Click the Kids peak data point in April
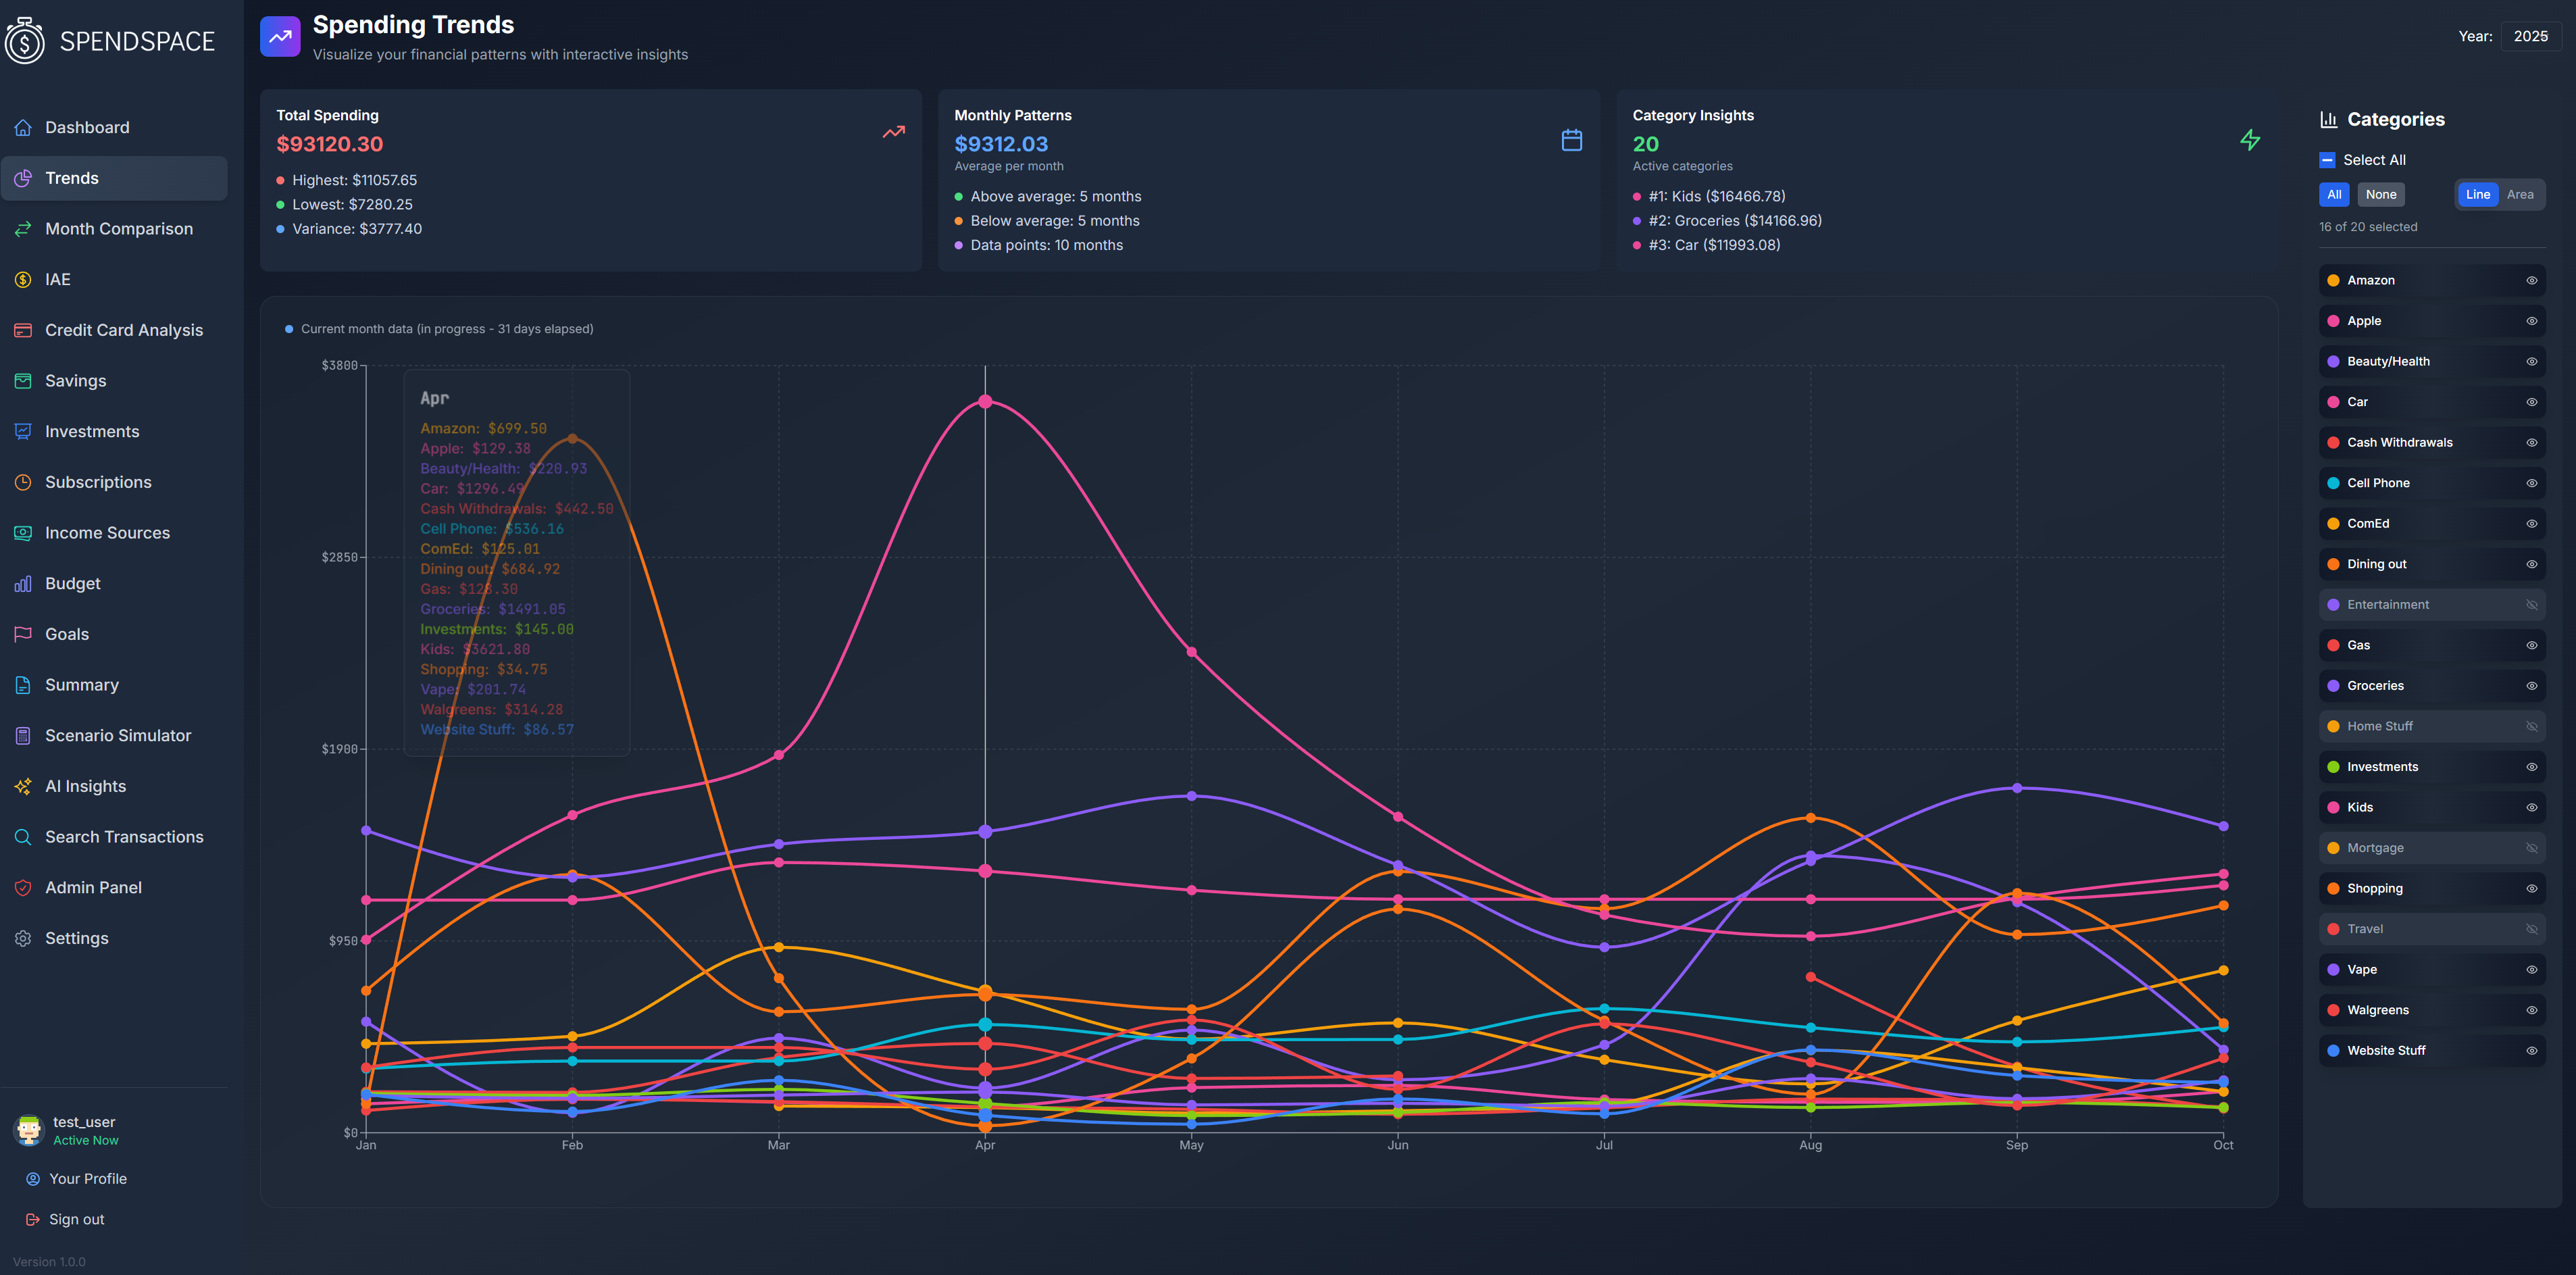Image resolution: width=2576 pixels, height=1275 pixels. 985,402
